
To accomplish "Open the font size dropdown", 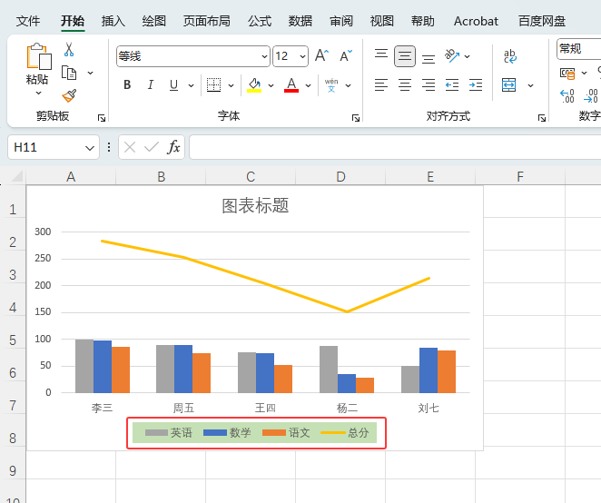I will coord(302,56).
